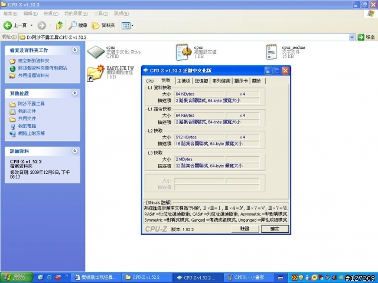This screenshot has height=283, width=378.
Task: Switch to the SPD (串列偵測) tab
Action: coord(221,81)
